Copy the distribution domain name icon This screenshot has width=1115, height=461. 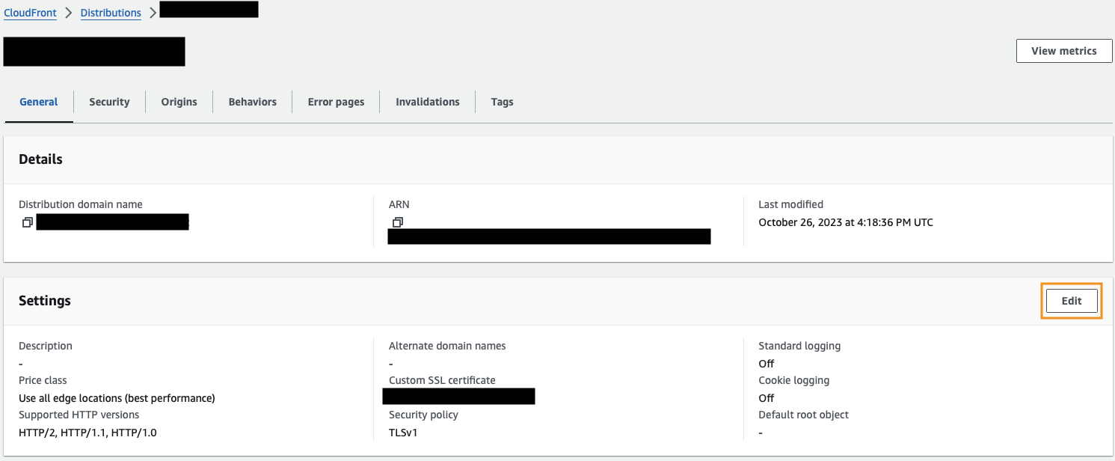click(28, 222)
